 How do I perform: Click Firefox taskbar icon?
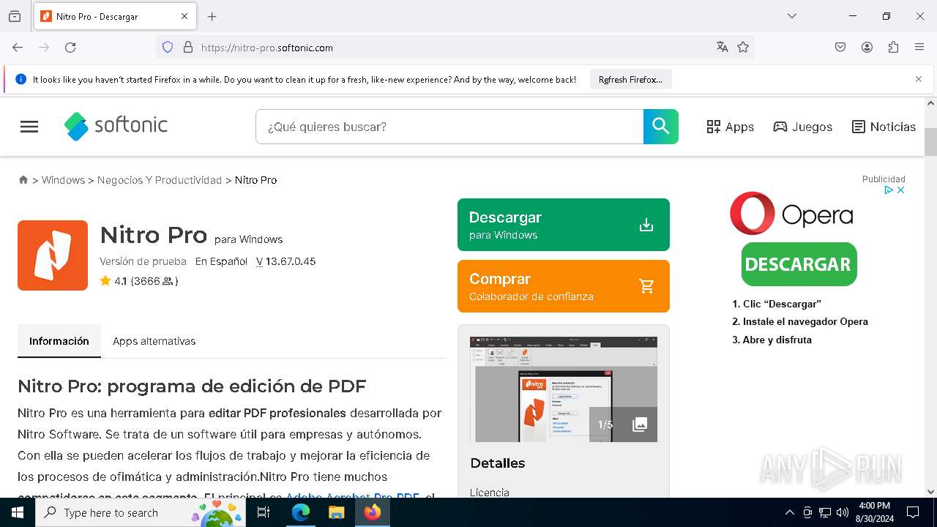pos(373,512)
